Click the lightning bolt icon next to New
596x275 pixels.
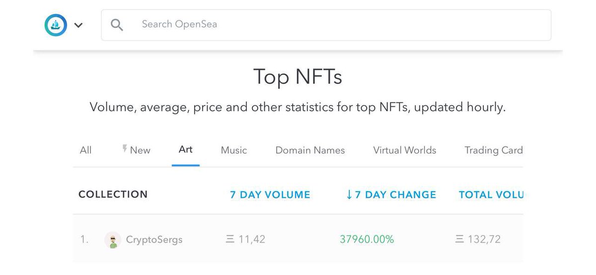[x=125, y=149]
